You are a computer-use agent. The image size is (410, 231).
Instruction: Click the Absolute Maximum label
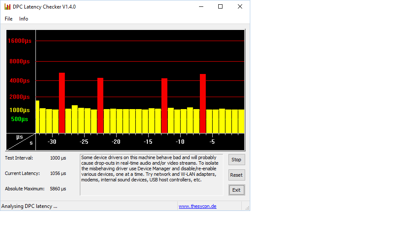[x=25, y=189]
